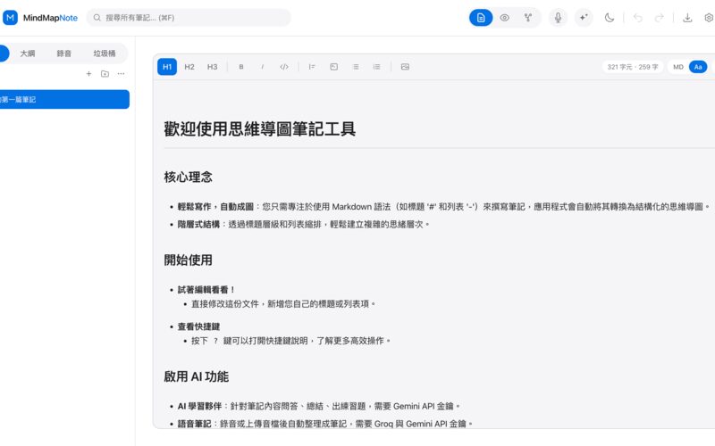Start voice recording with microphone icon

(x=558, y=18)
